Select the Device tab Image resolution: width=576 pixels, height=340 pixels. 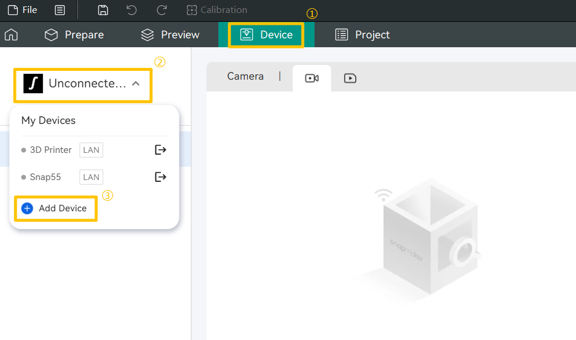[267, 35]
